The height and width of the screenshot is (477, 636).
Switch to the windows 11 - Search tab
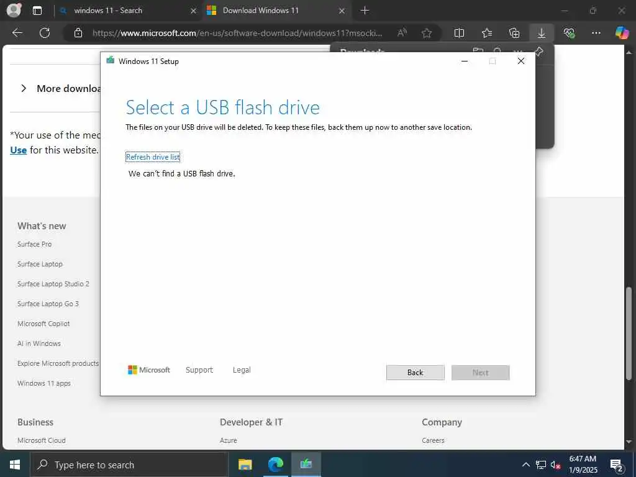coord(128,11)
